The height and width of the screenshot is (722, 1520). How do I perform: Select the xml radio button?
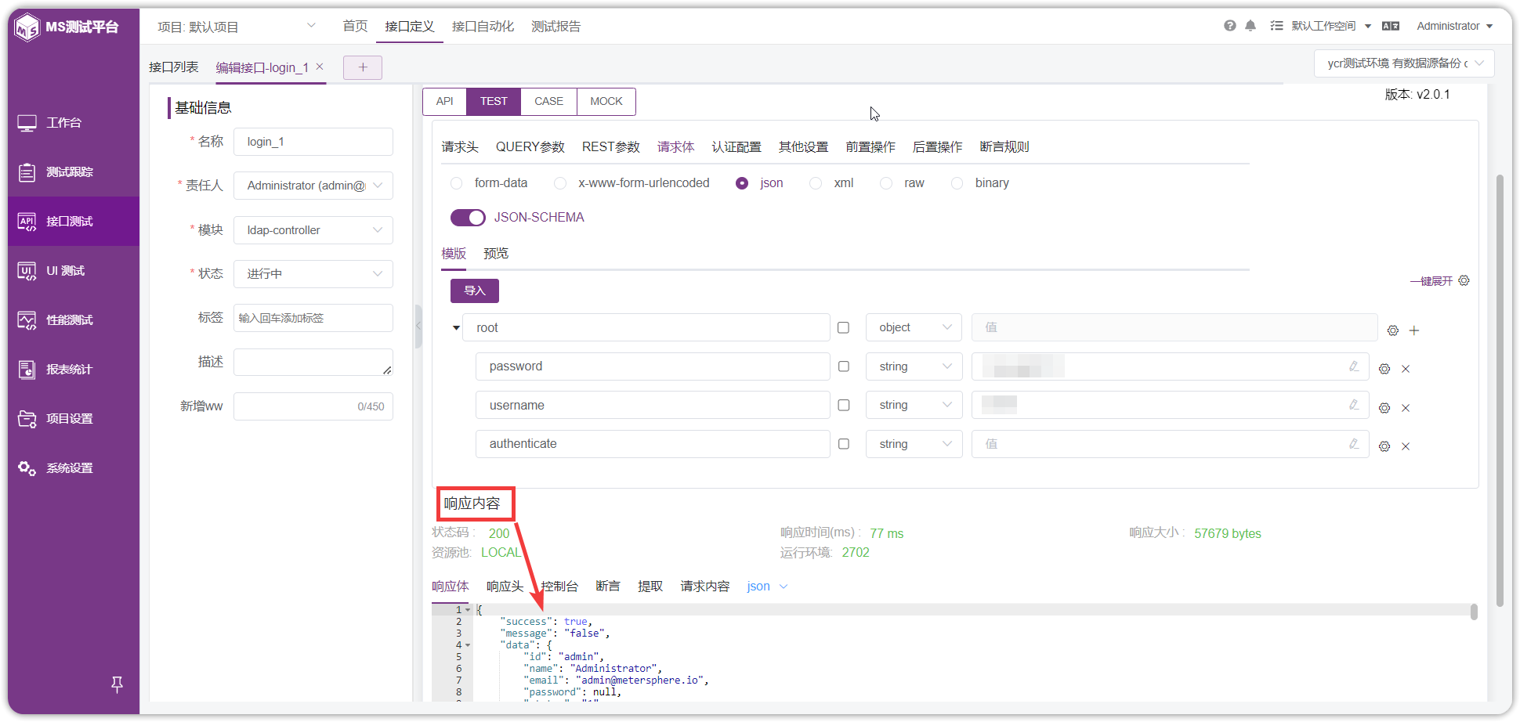pos(816,183)
